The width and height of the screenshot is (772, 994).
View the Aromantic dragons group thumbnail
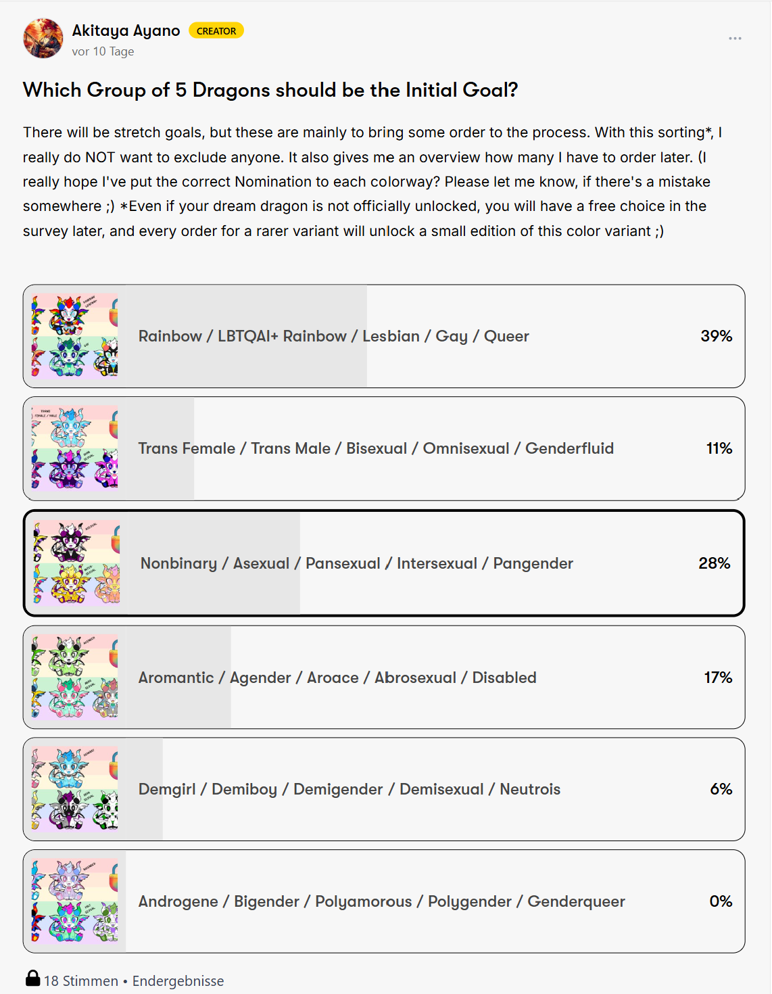[x=75, y=678]
